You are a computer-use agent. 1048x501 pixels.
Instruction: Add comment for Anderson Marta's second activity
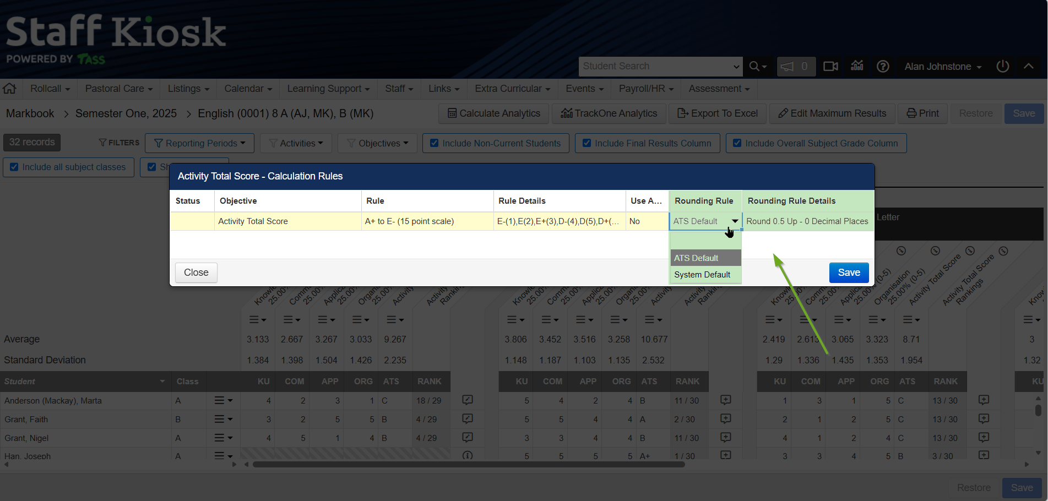pos(726,400)
